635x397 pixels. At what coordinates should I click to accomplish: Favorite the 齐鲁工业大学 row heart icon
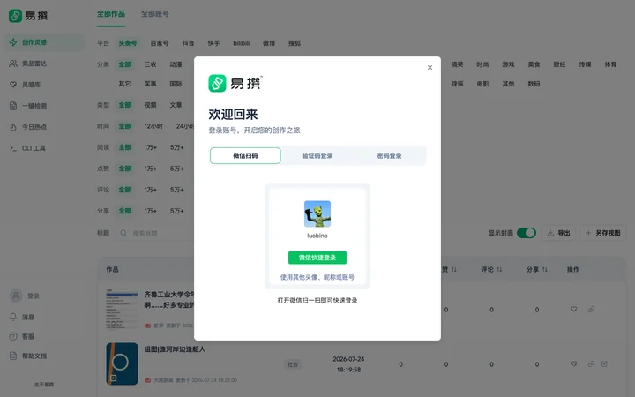point(574,309)
